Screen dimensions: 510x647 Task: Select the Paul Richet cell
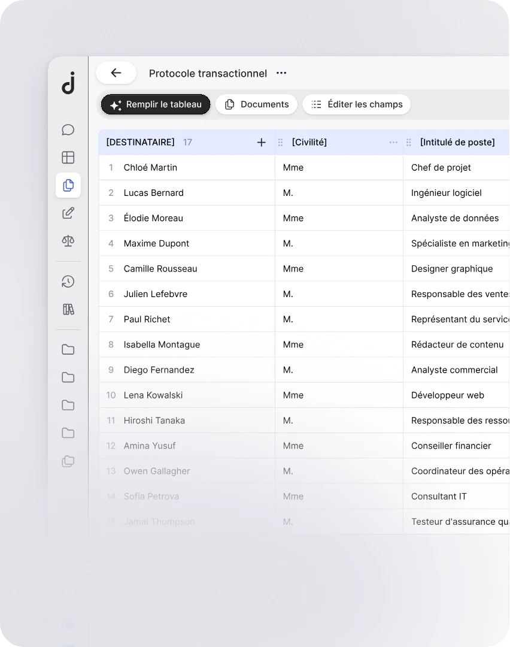(187, 319)
